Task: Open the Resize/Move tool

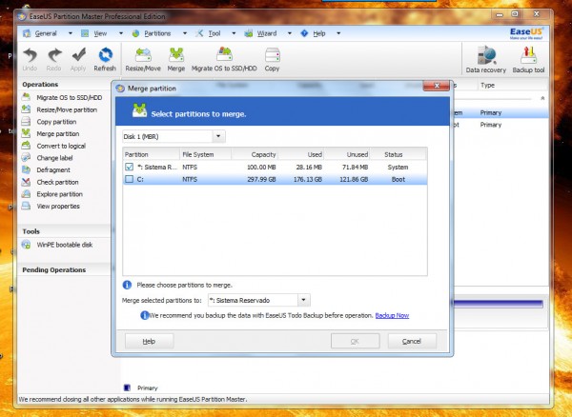Action: tap(143, 59)
